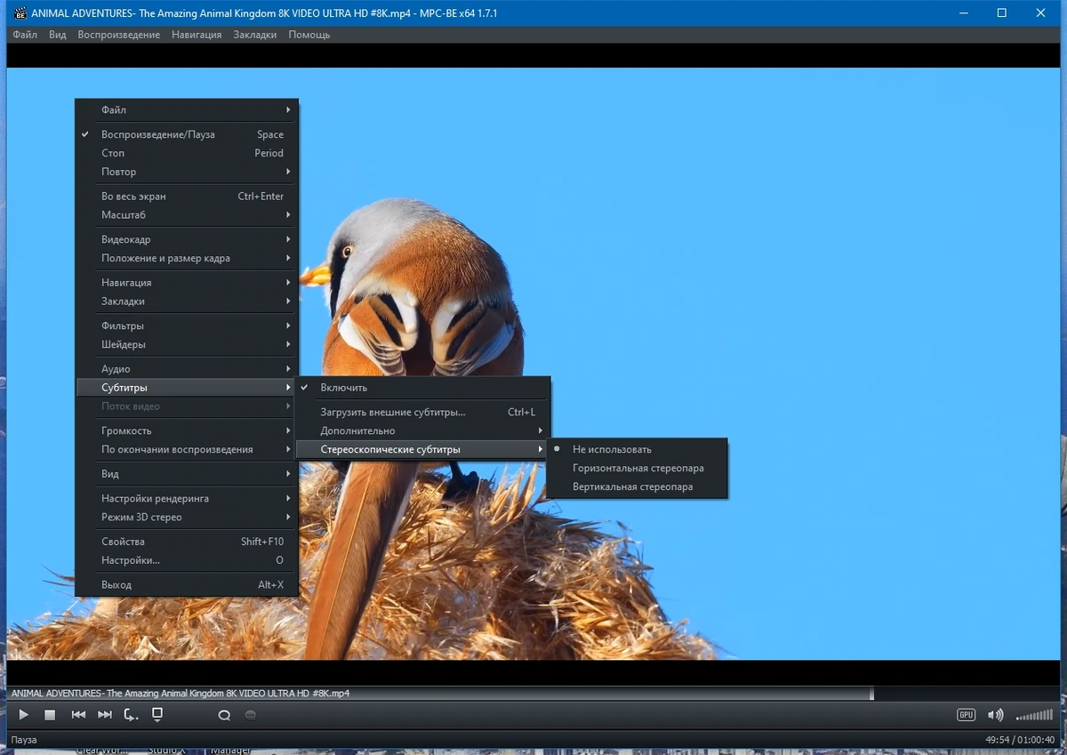Click the MPC-BE app icon in title bar
This screenshot has height=755, width=1067.
coord(20,13)
